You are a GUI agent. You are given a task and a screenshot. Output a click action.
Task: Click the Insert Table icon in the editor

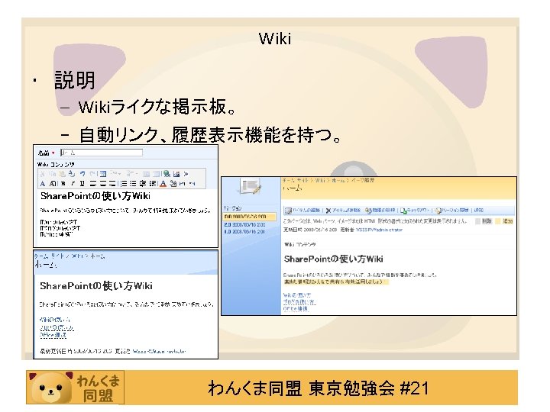[103, 174]
